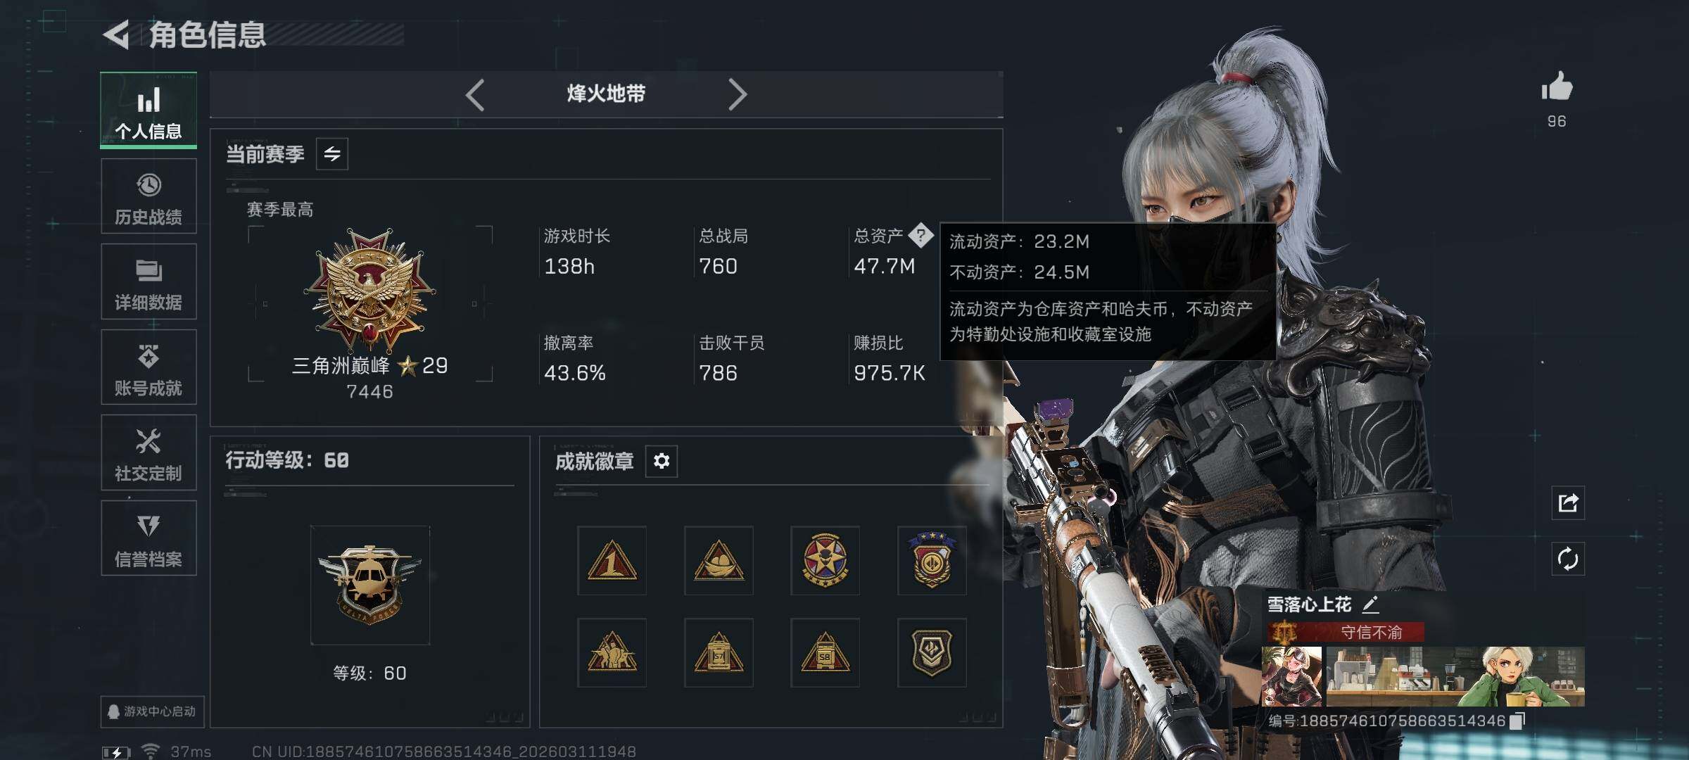Open the 社交定制 tab
The image size is (1689, 760).
coord(148,452)
